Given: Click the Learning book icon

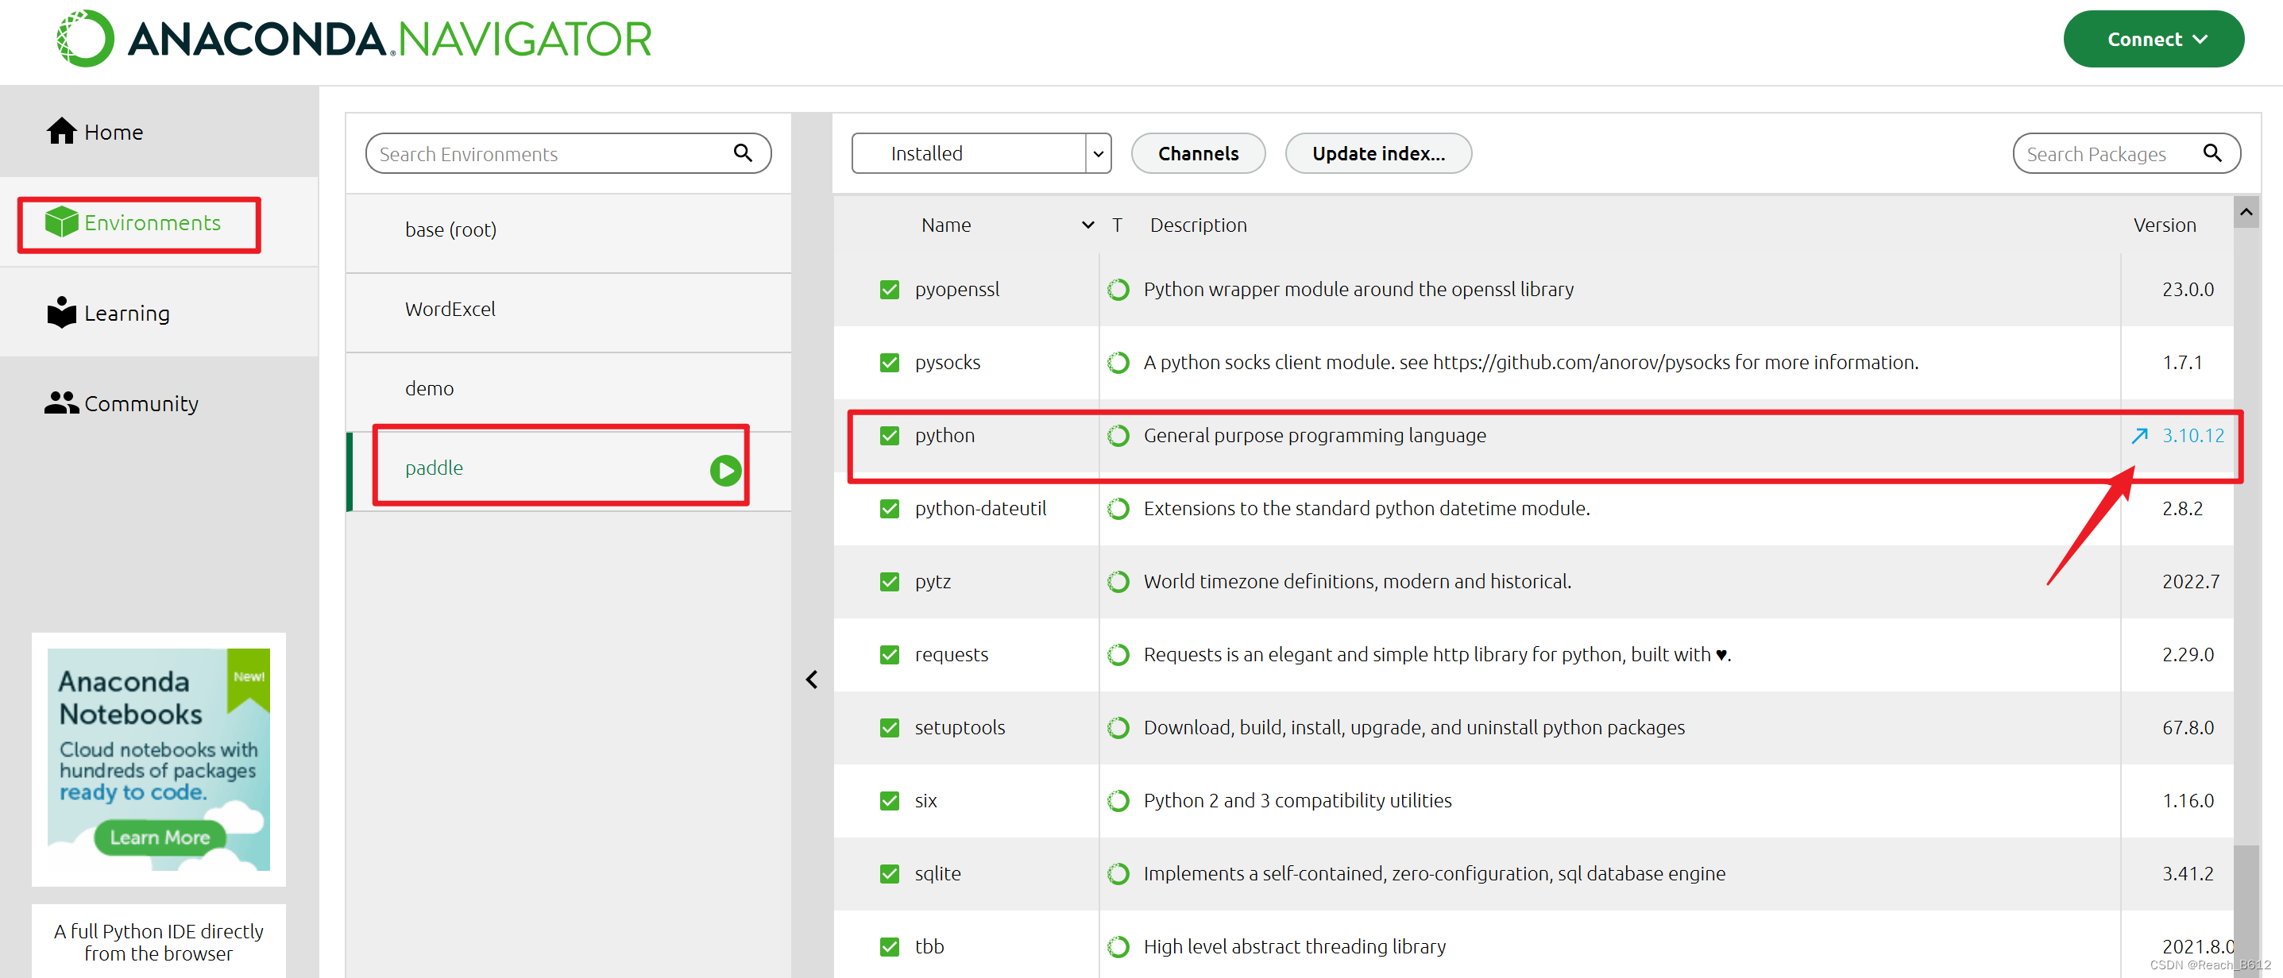Looking at the screenshot, I should click(61, 313).
